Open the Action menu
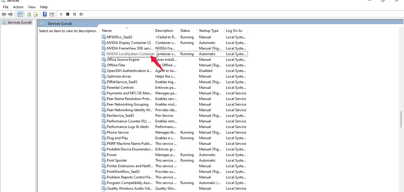 18,7
